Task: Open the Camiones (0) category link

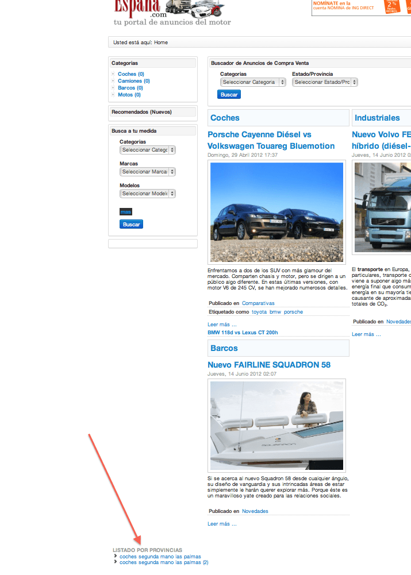Action: click(133, 81)
